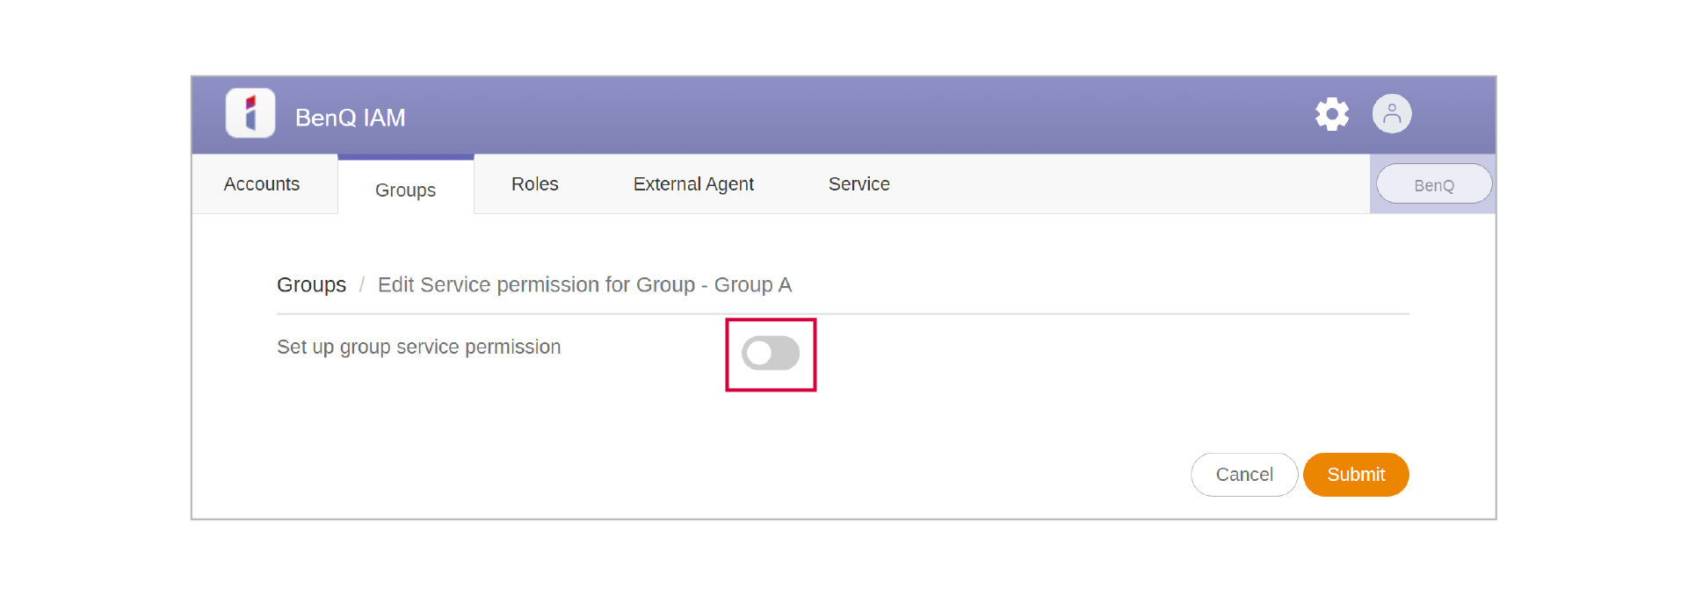Image resolution: width=1688 pixels, height=595 pixels.
Task: Click the breadcrumb slash separator
Action: pyautogui.click(x=361, y=285)
